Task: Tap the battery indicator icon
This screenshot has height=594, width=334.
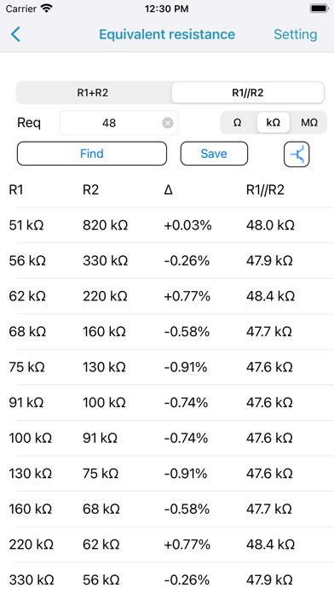Action: click(320, 9)
